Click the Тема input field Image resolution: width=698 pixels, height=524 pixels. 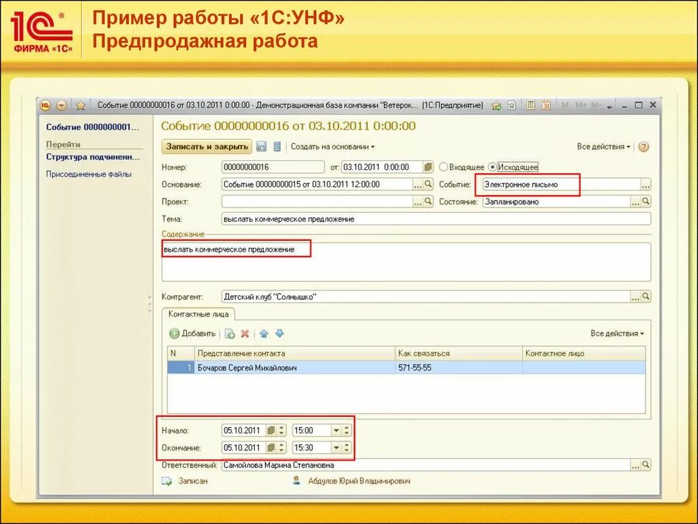click(436, 219)
